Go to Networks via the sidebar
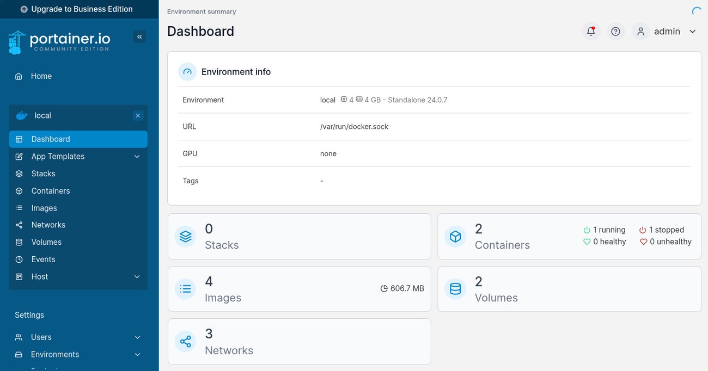The image size is (708, 371). [x=48, y=225]
